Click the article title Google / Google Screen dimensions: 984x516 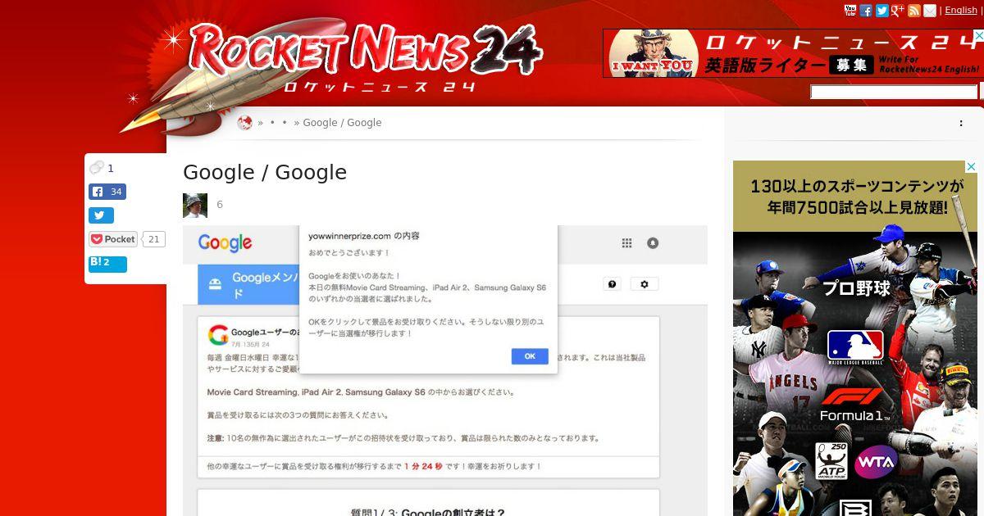(x=265, y=172)
